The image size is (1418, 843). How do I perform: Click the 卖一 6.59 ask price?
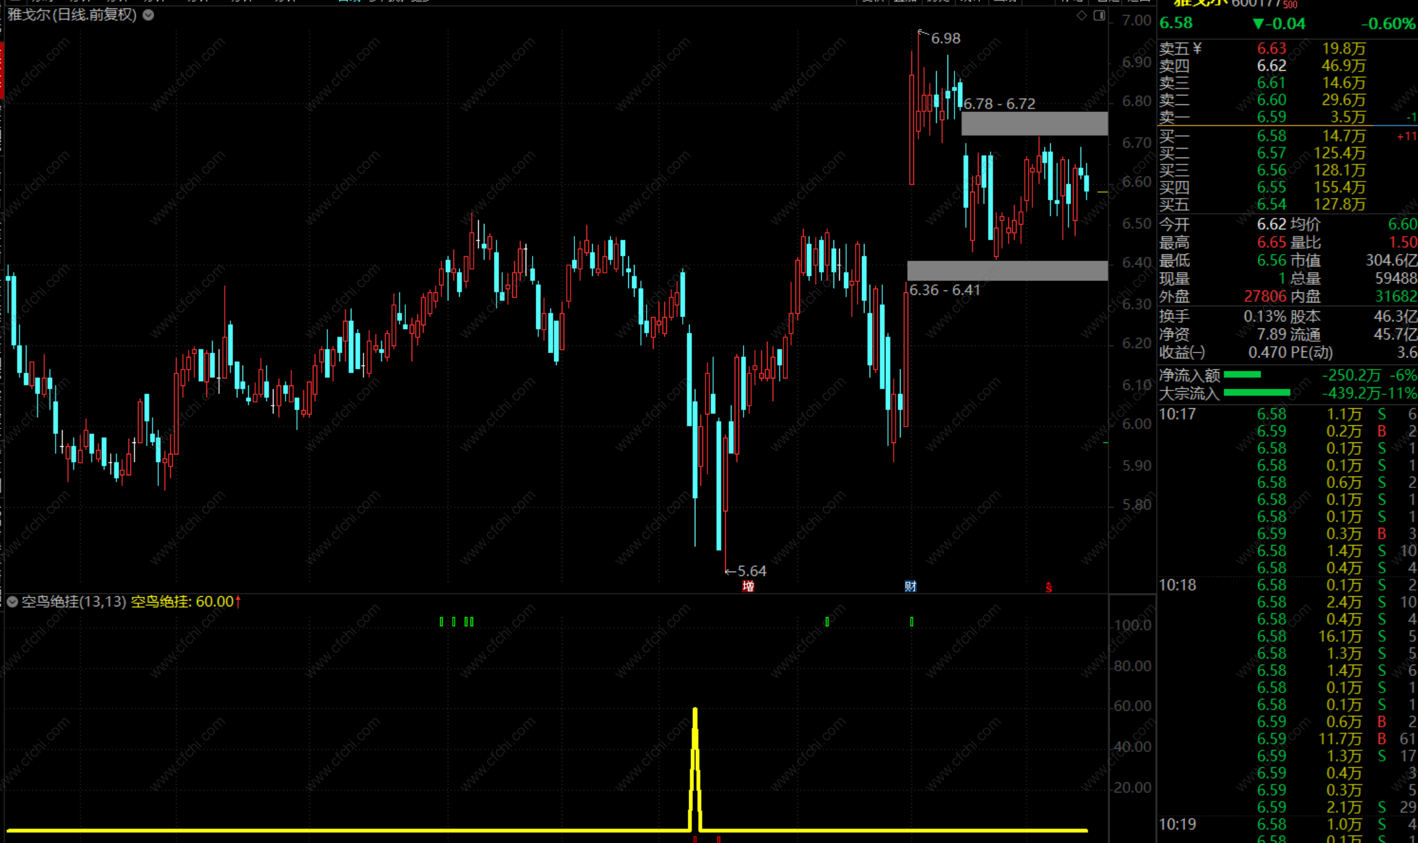[x=1271, y=117]
